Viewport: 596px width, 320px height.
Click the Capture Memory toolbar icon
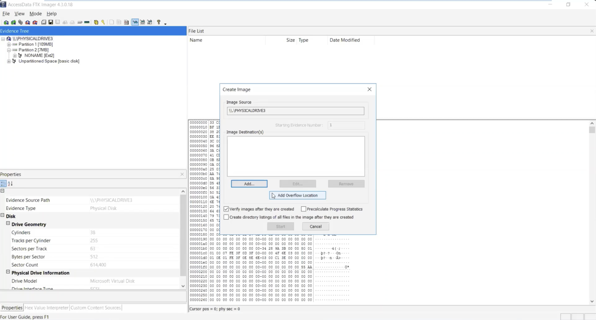pos(87,22)
